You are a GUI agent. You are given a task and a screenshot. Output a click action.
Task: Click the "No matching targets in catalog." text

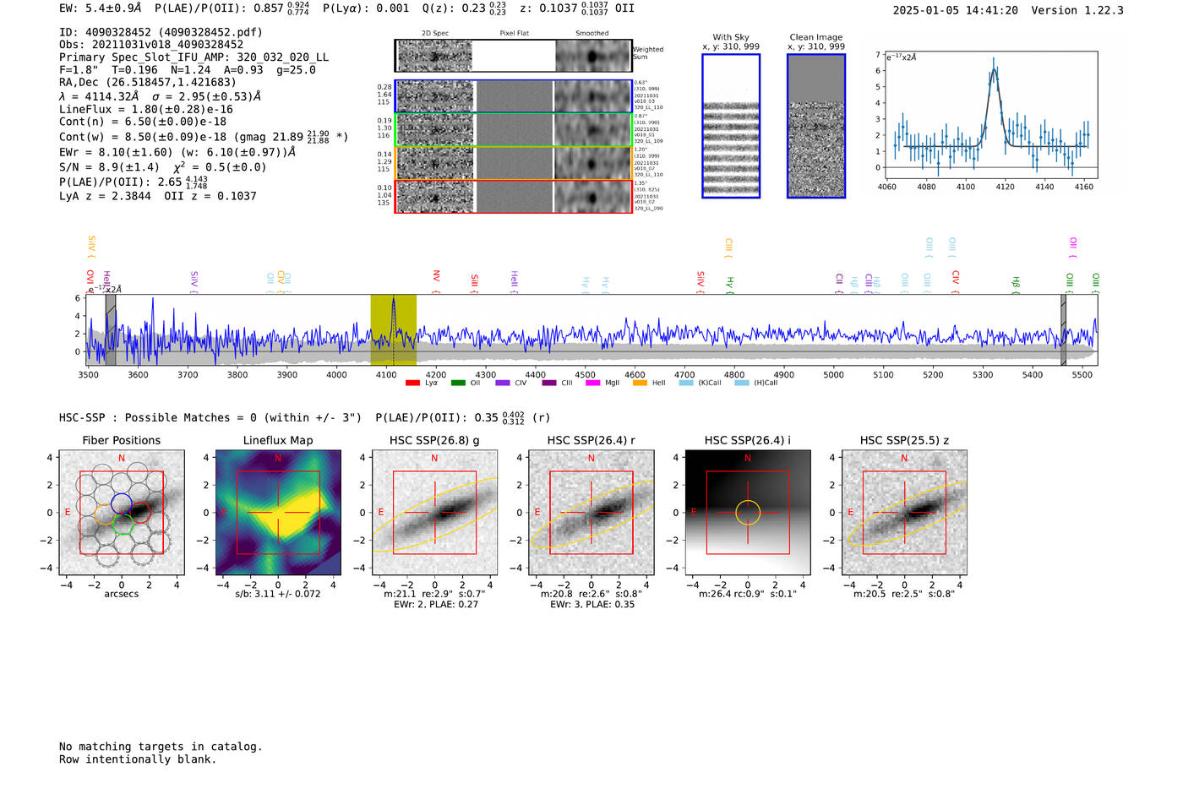[161, 747]
